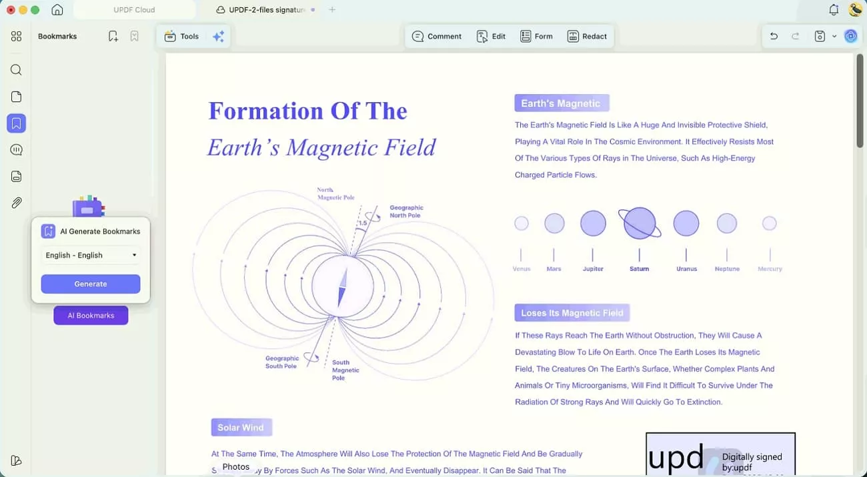Image resolution: width=867 pixels, height=477 pixels.
Task: Select the Bookmarks sidebar icon
Action: pos(16,123)
